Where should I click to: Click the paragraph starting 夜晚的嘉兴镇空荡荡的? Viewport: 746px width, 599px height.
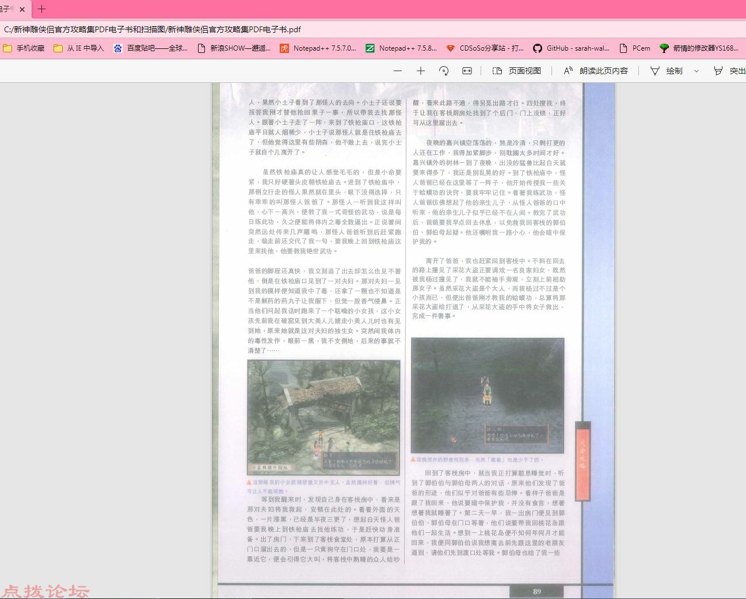489,192
